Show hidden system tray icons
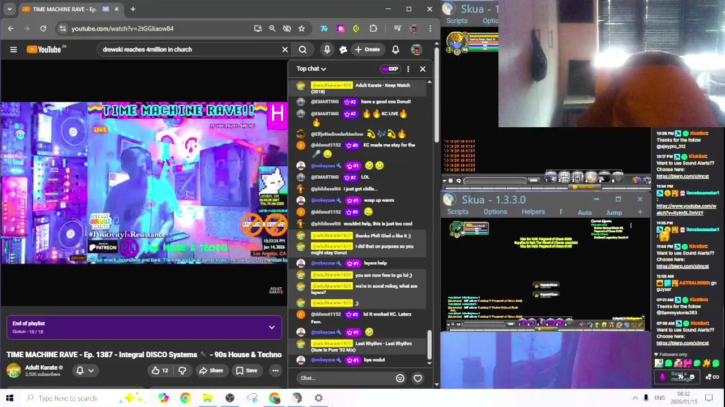Screen dimensions: 725x407 coord(635,398)
